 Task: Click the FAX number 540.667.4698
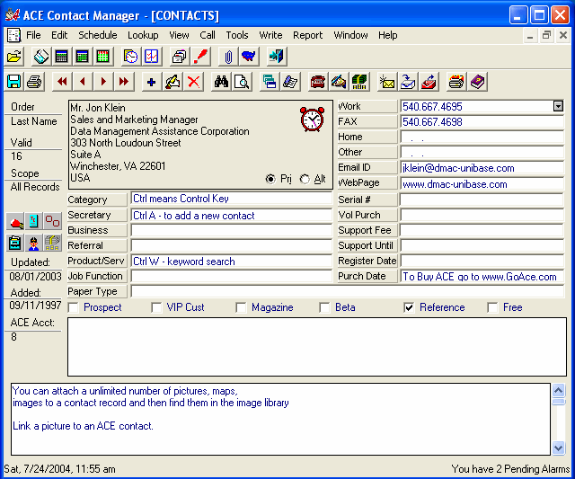pos(432,121)
